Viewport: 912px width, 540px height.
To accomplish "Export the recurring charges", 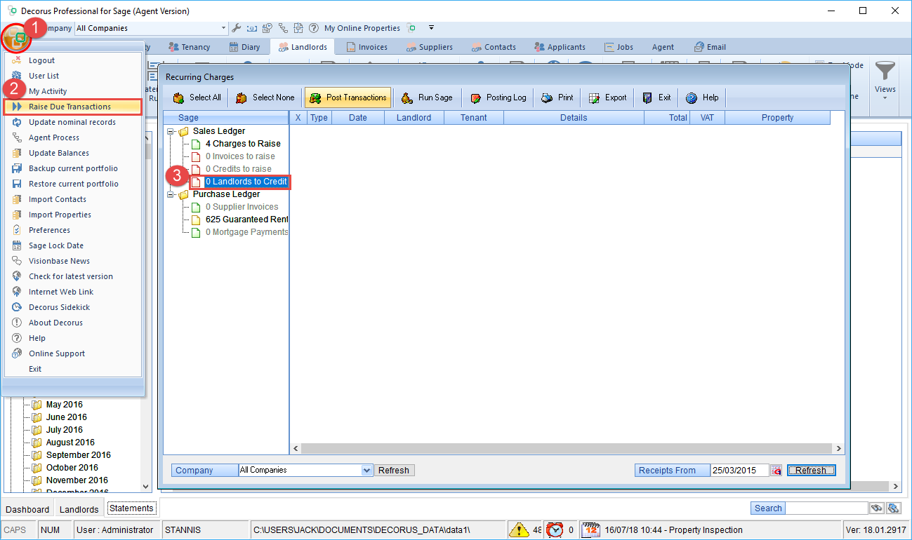I will 608,97.
